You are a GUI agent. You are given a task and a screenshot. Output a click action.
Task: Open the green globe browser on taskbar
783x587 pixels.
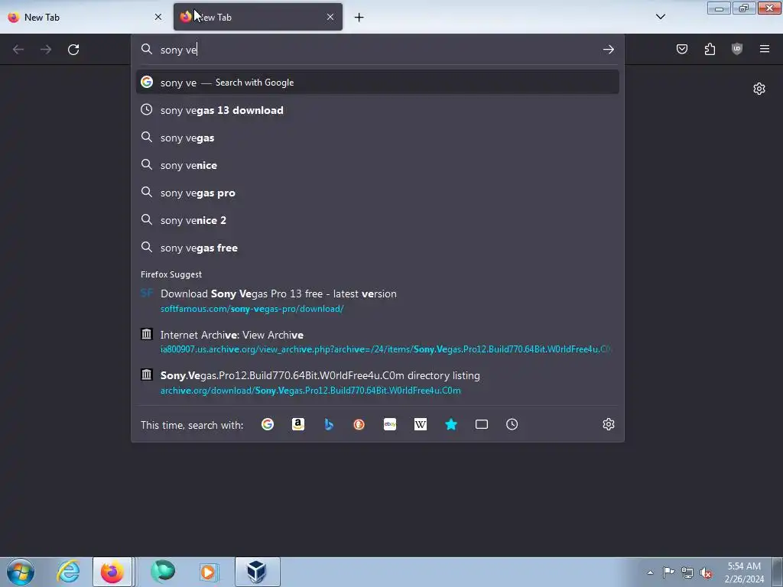tap(163, 572)
